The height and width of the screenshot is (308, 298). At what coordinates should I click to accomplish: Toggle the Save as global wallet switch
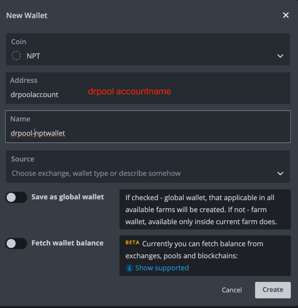(x=16, y=197)
